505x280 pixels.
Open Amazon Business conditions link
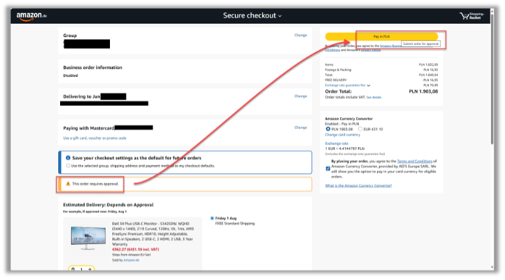[391, 46]
